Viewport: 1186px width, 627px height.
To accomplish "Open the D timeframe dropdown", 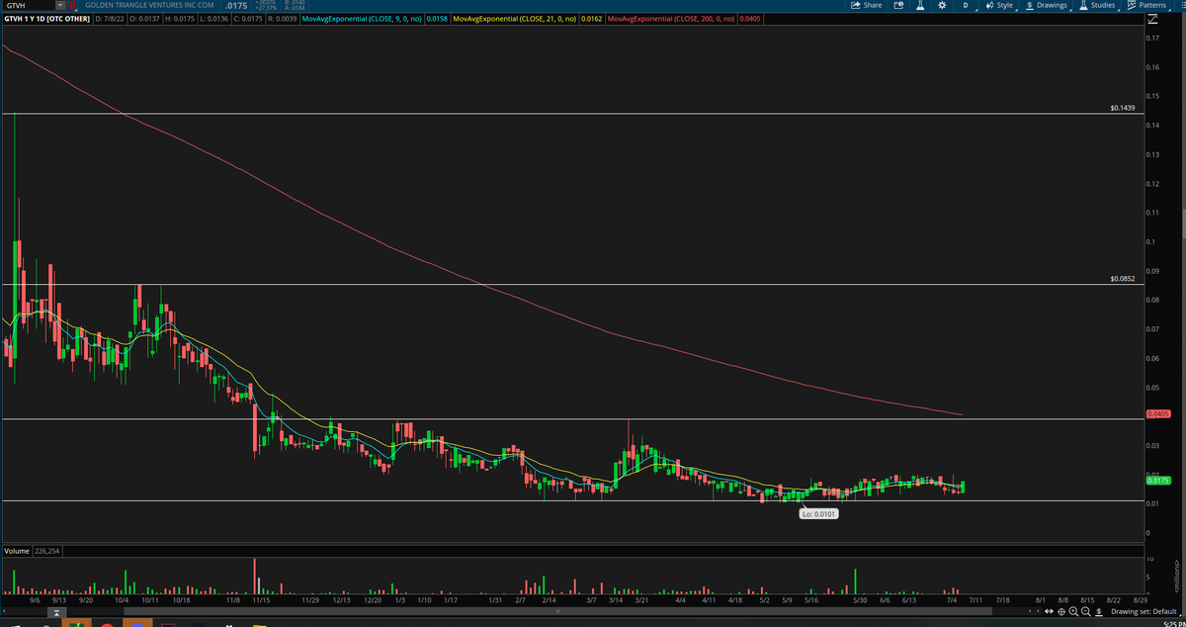I will click(965, 7).
